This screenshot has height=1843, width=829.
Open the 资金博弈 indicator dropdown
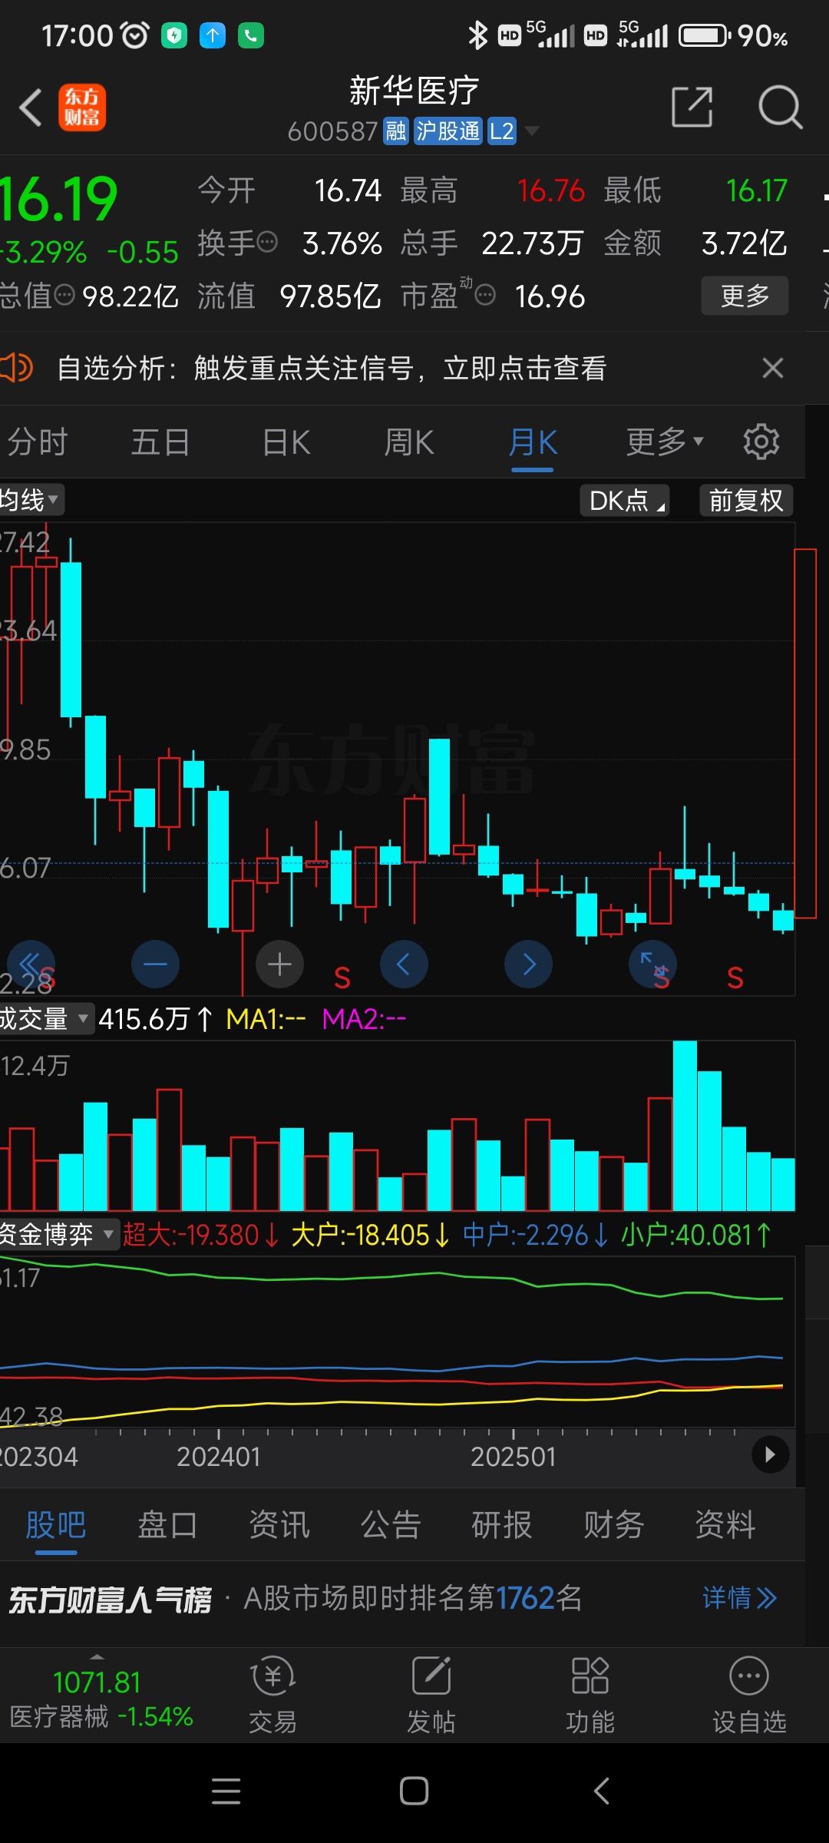[x=58, y=1235]
